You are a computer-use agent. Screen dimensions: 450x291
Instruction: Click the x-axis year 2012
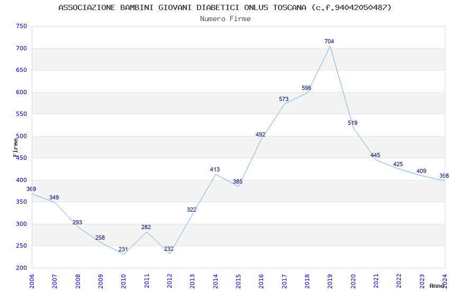169,281
